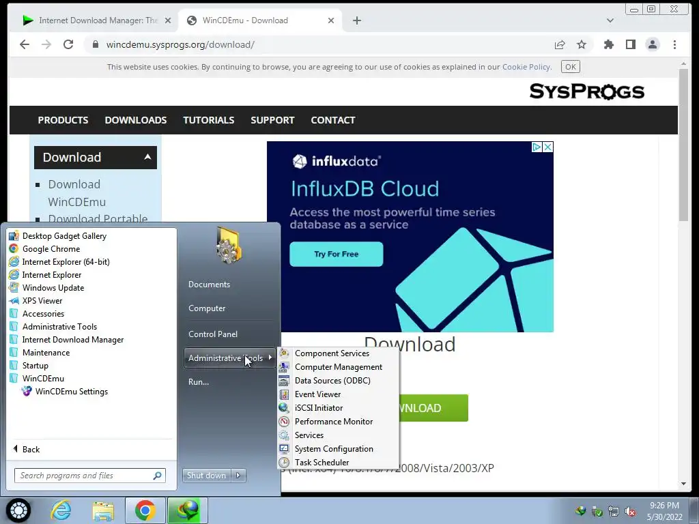This screenshot has height=524, width=699.
Task: Expand the Shut down options arrow
Action: pos(238,476)
